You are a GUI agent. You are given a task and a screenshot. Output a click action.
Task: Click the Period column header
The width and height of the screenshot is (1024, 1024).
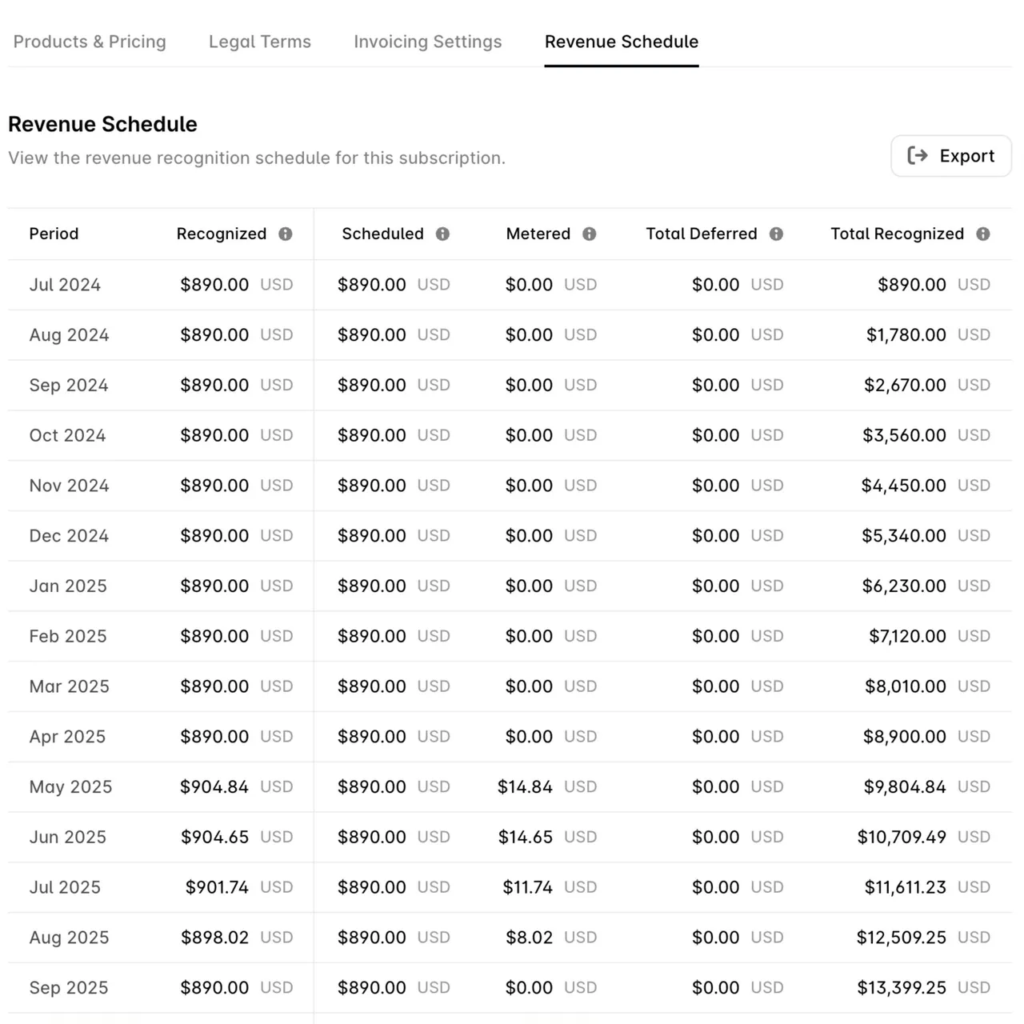click(54, 234)
